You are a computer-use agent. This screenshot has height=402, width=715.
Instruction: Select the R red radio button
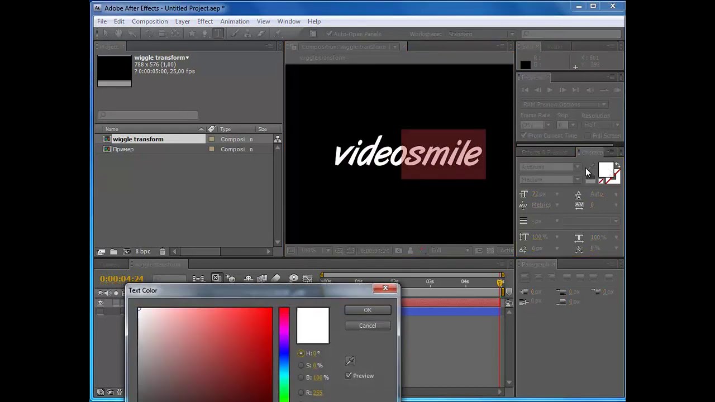301,393
